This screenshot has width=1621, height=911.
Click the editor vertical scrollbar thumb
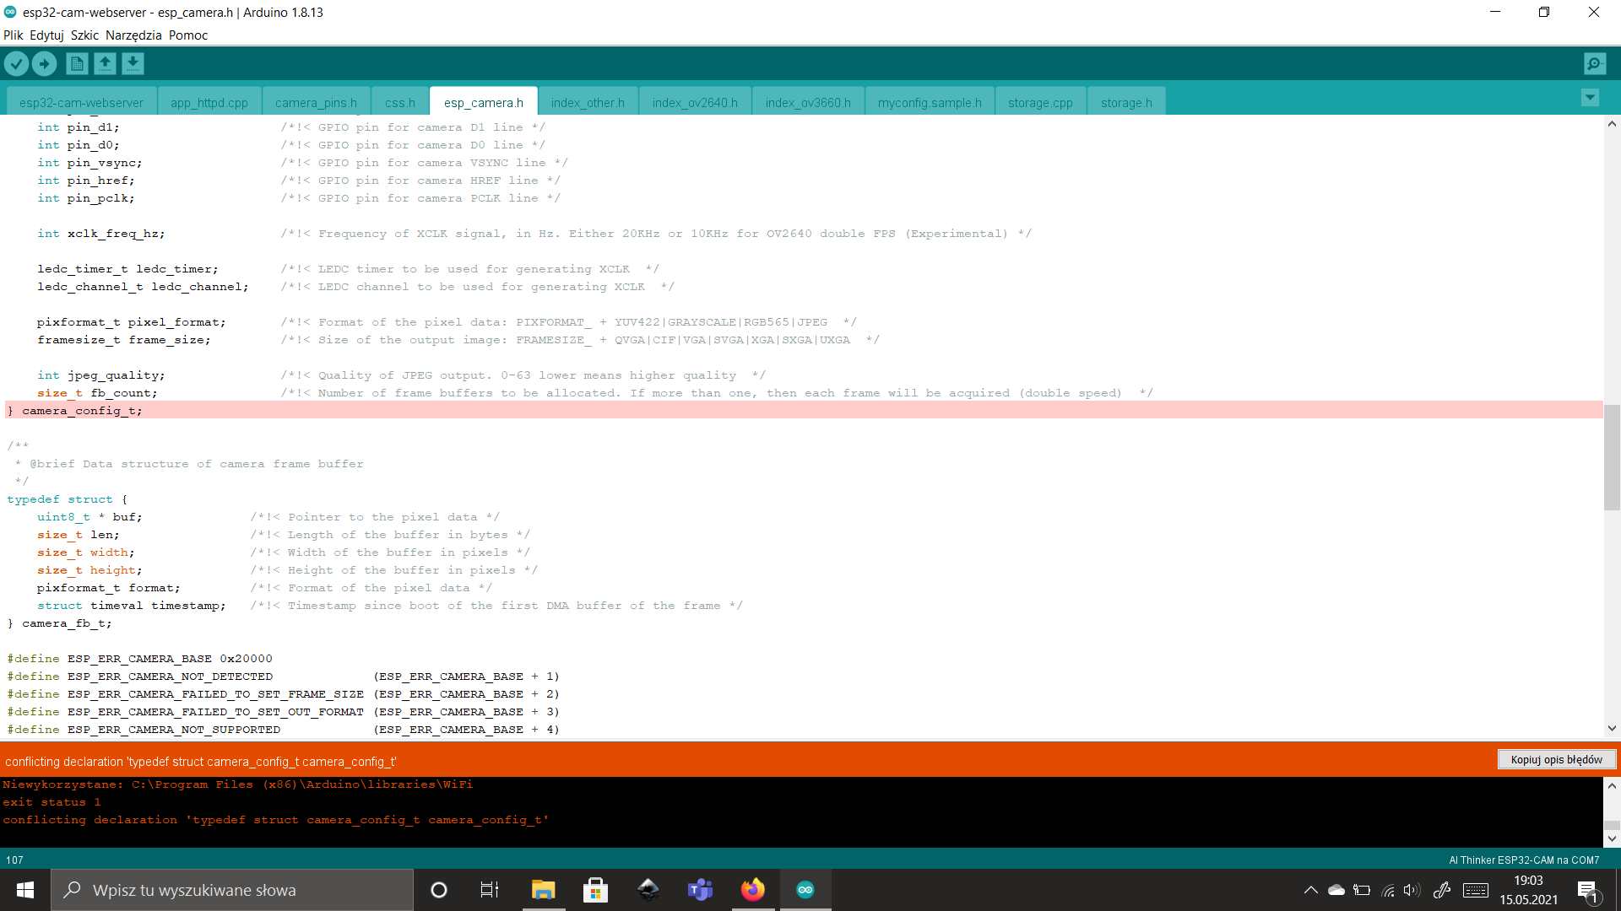(x=1612, y=457)
